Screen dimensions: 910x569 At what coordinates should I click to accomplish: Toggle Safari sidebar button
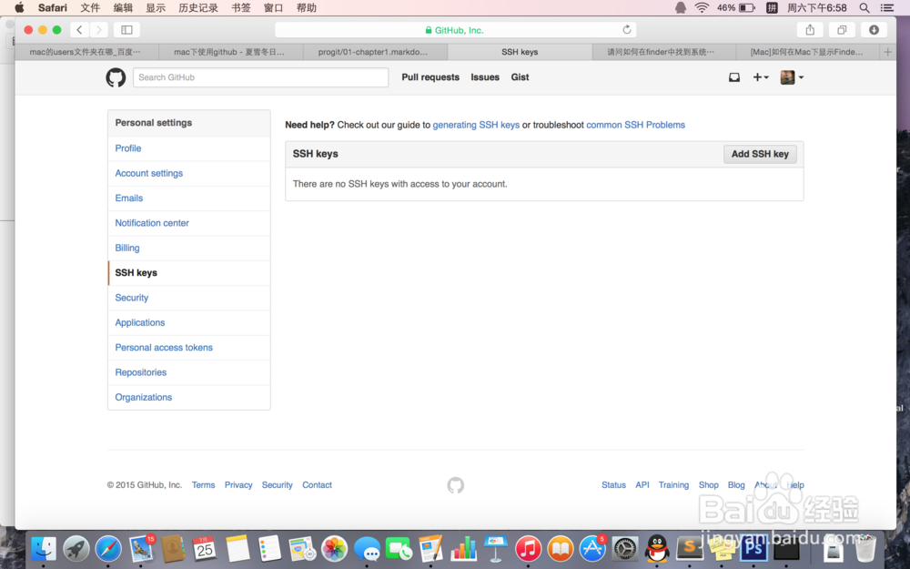pyautogui.click(x=126, y=30)
